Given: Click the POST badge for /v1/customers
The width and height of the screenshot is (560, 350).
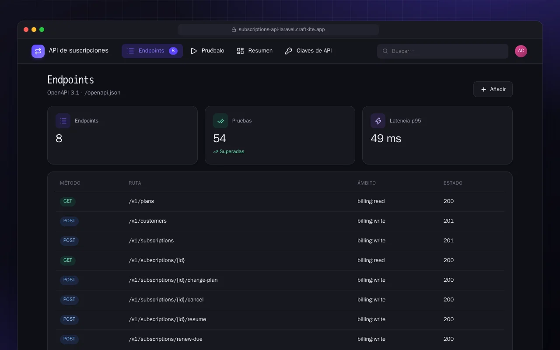Looking at the screenshot, I should tap(69, 221).
